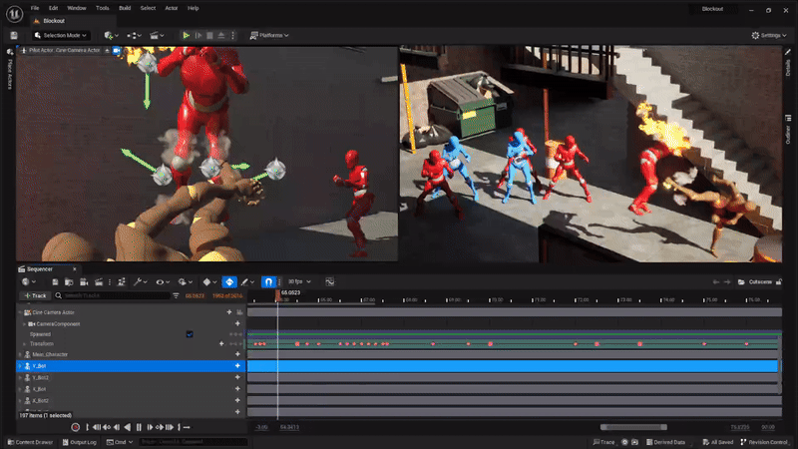Click the add Track button
The width and height of the screenshot is (798, 449).
coord(35,295)
